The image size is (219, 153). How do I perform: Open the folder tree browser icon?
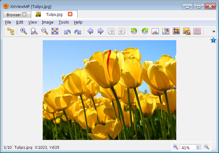pos(11,31)
